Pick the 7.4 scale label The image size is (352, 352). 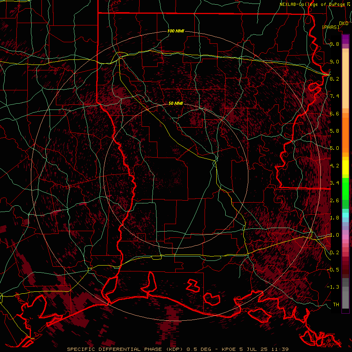[x=334, y=96]
